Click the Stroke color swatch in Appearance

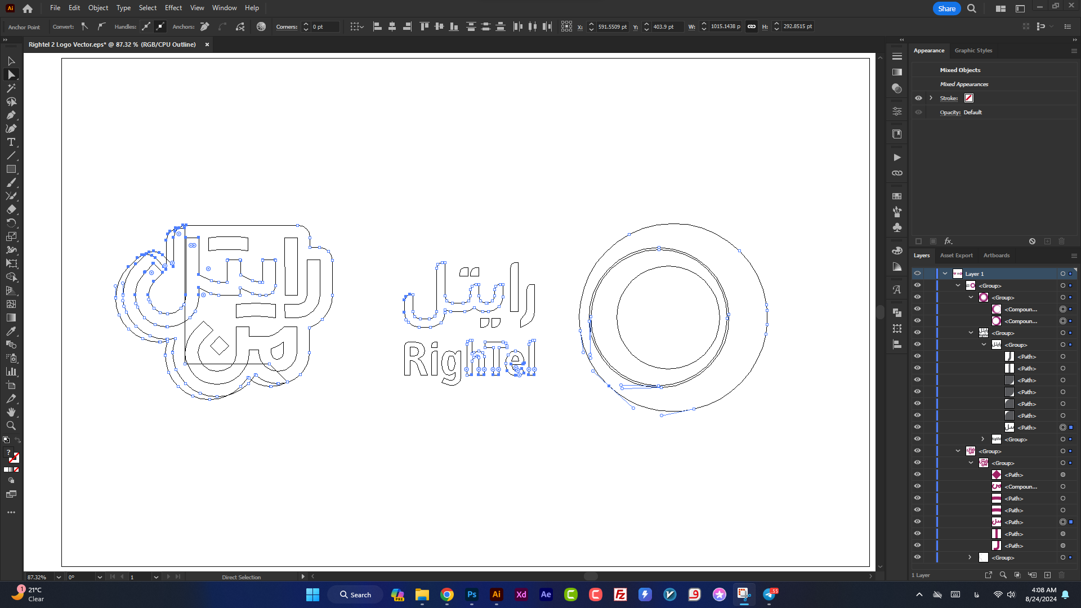969,98
